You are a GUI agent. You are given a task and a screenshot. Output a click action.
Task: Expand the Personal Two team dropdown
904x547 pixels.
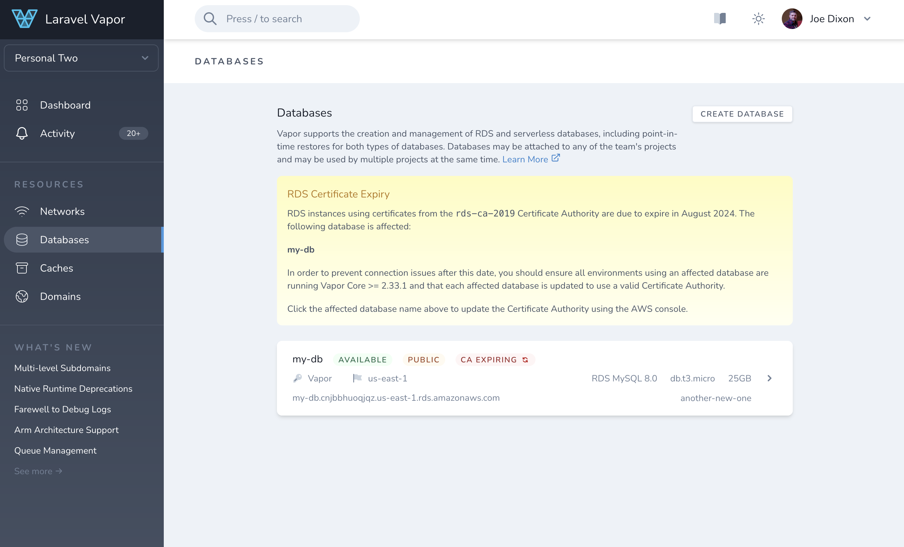(81, 58)
